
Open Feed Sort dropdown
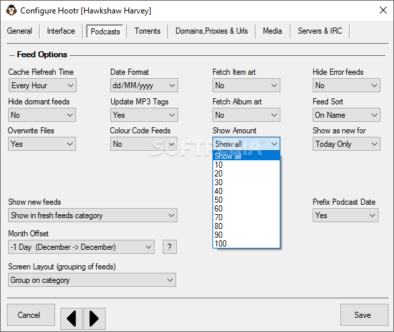(x=346, y=115)
